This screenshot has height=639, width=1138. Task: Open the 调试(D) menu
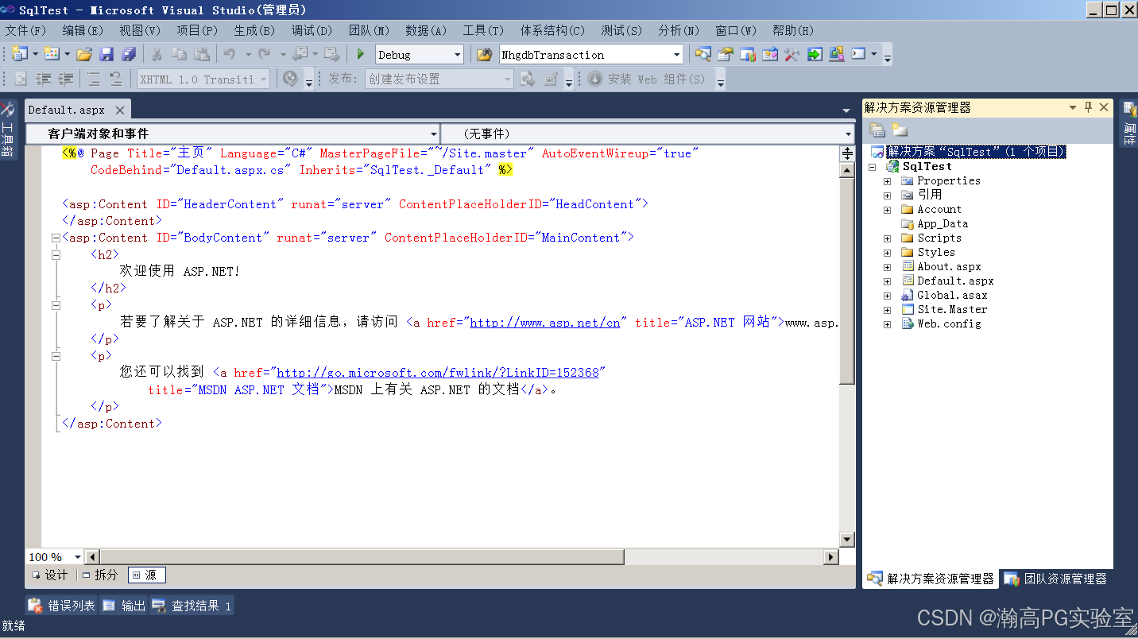[x=312, y=30]
